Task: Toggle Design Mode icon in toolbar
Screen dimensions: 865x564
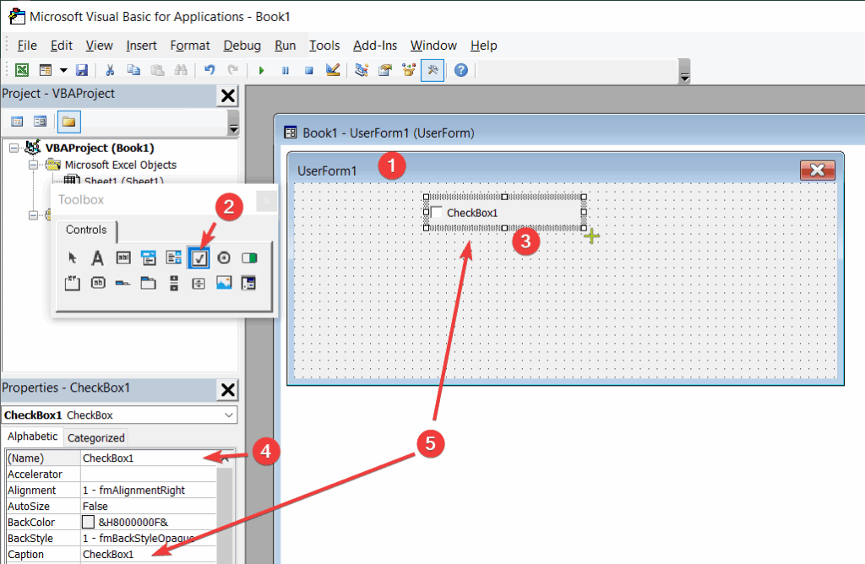Action: pyautogui.click(x=333, y=70)
